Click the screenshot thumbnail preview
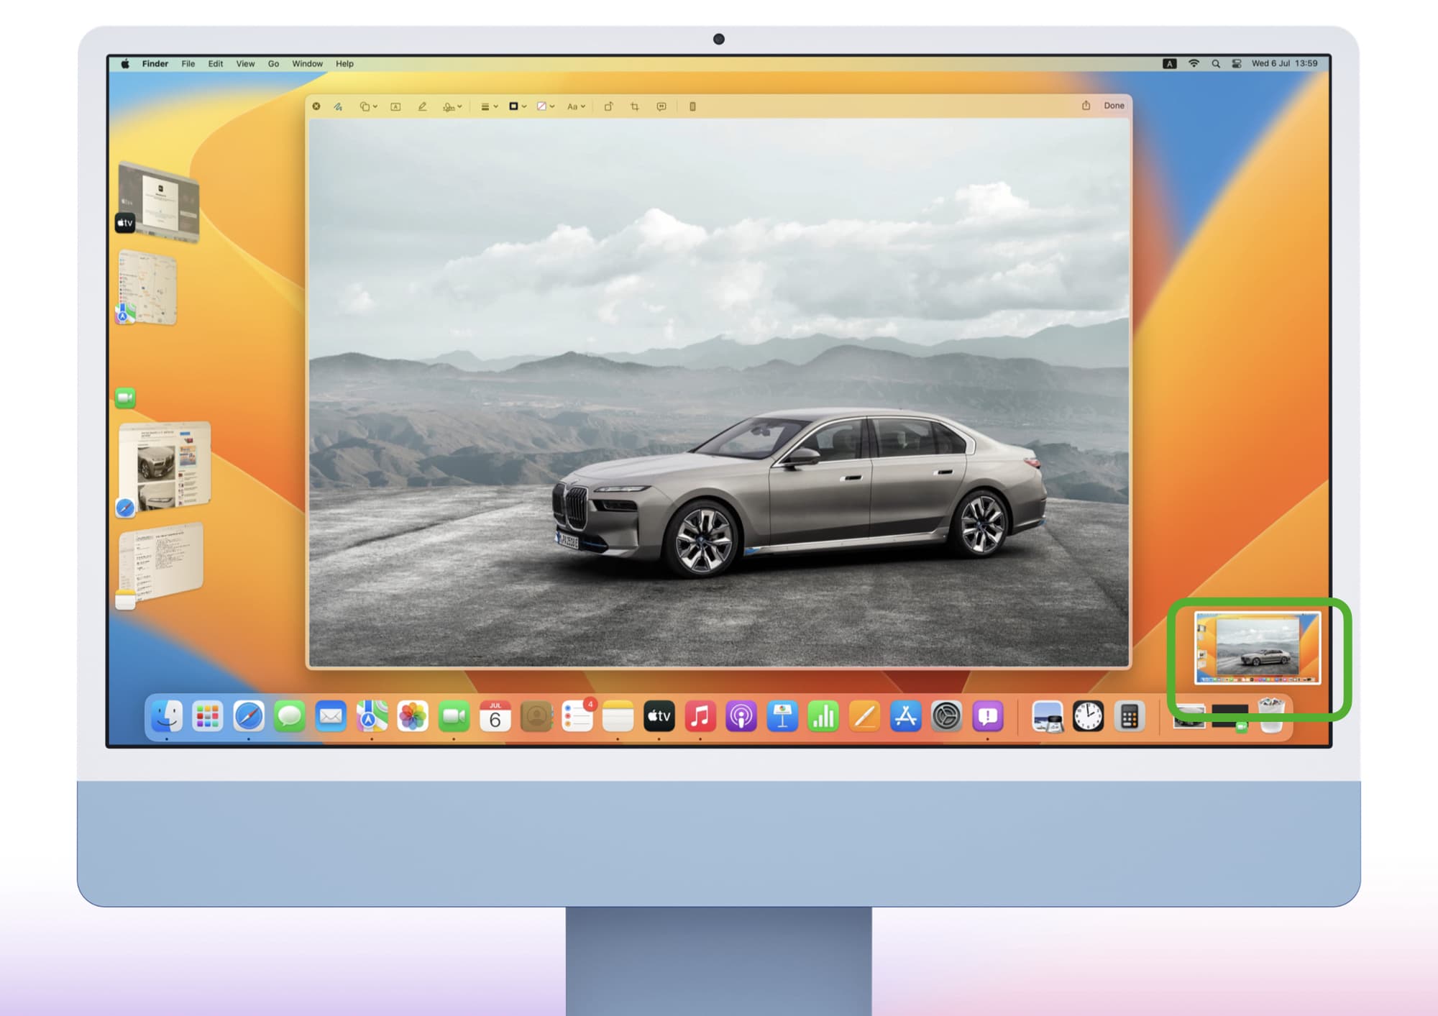Viewport: 1438px width, 1016px height. pyautogui.click(x=1257, y=648)
